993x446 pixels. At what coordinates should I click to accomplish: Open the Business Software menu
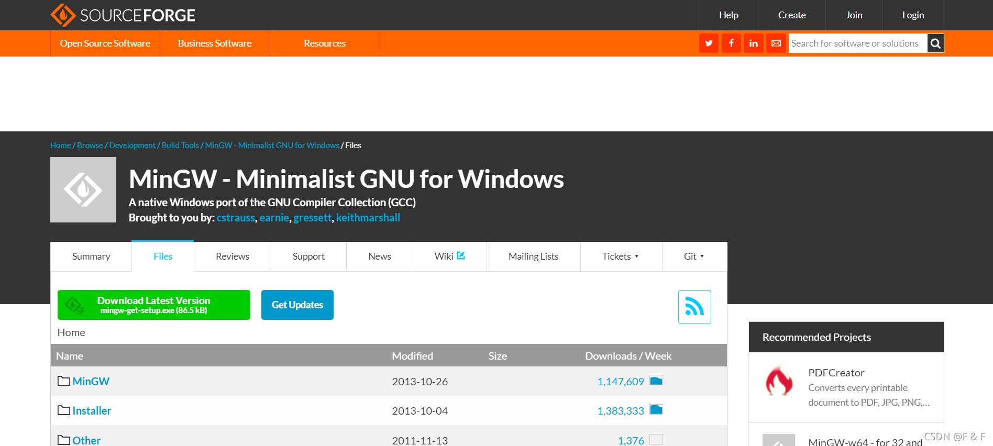(215, 43)
